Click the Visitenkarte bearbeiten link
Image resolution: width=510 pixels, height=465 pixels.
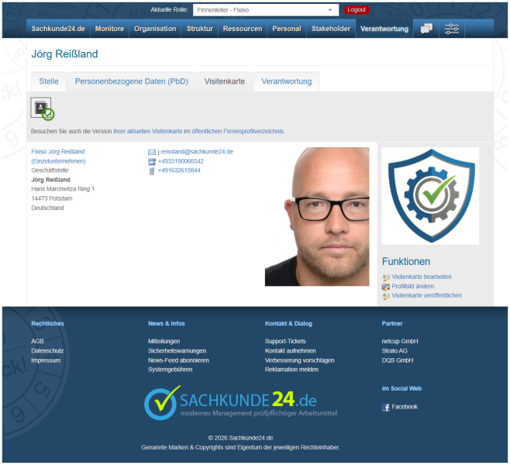(x=421, y=277)
